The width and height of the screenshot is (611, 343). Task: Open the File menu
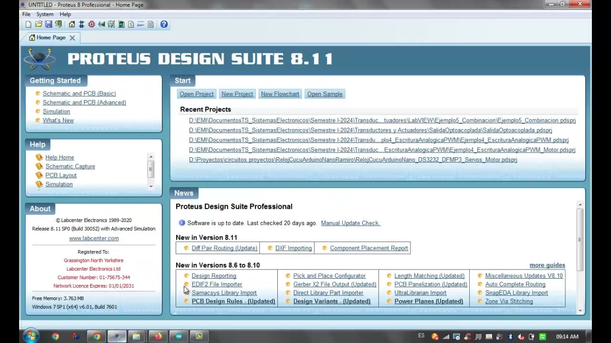coord(26,14)
